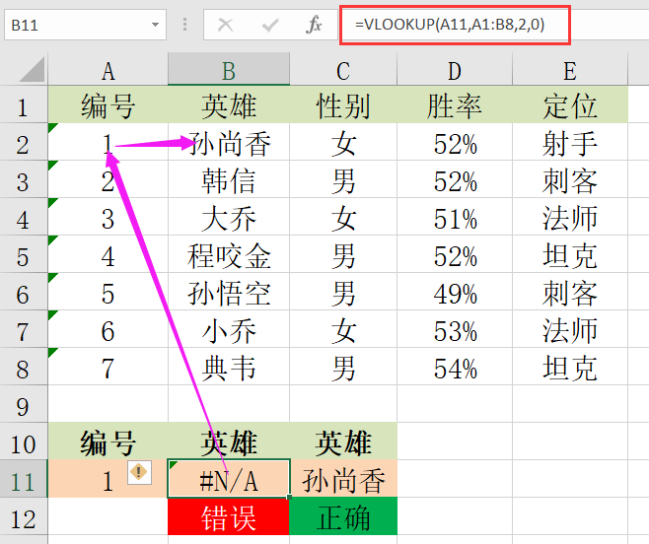This screenshot has width=649, height=544.
Task: Click header cell 英雄 in row 1
Action: (229, 105)
